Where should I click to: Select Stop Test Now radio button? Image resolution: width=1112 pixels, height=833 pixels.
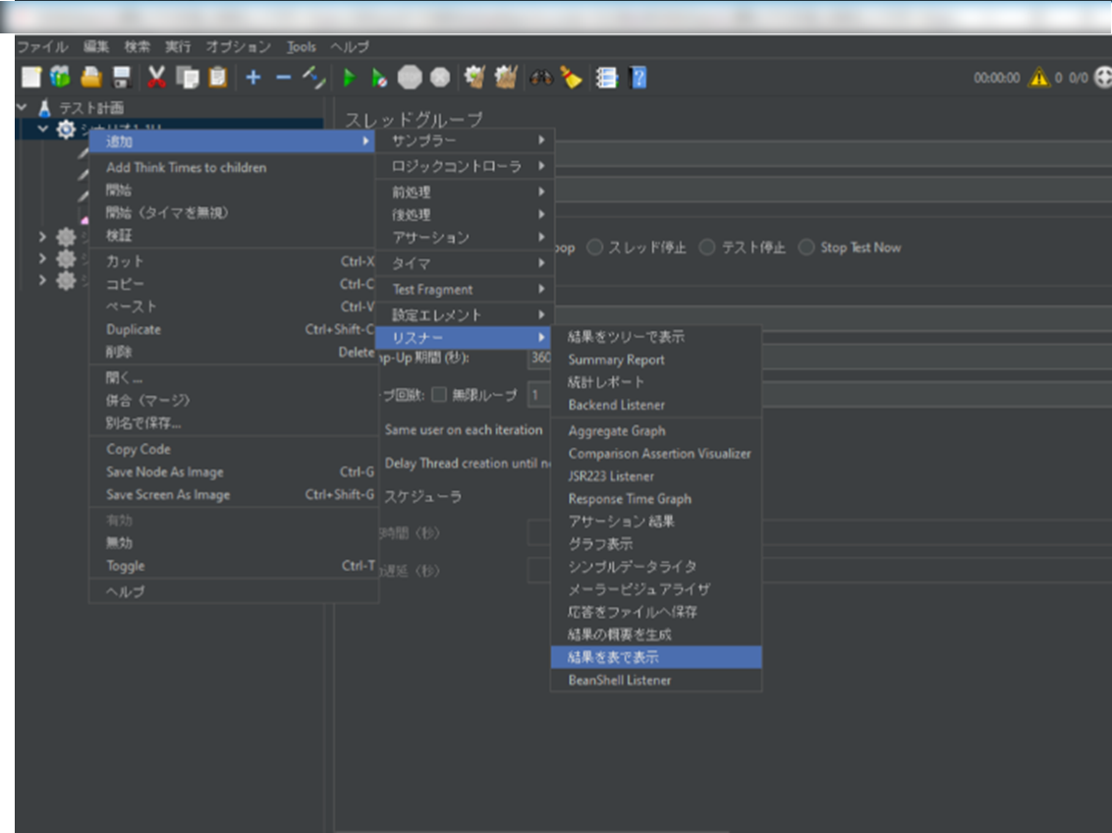[x=806, y=248]
